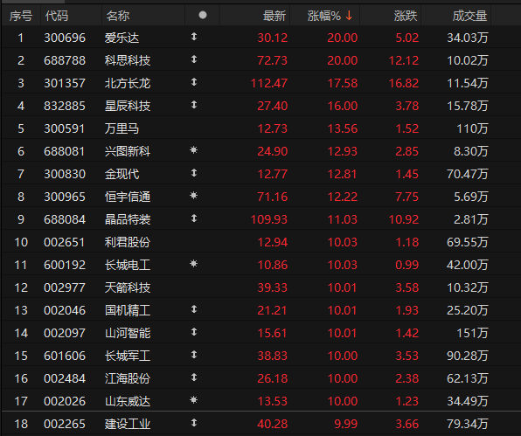The height and width of the screenshot is (436, 521).
Task: Click the up-down marker icon beside 长城军工
Action: pos(194,355)
